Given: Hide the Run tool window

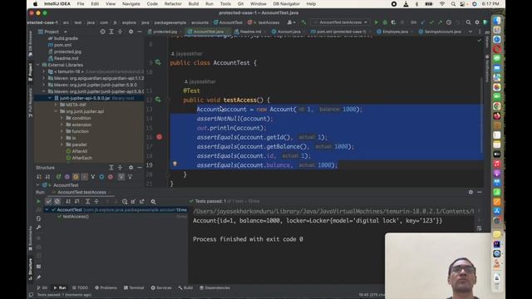Looking at the screenshot, I should 480,192.
